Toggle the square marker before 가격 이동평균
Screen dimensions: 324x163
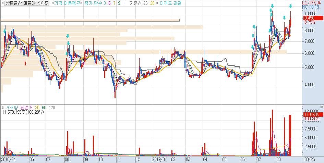53,3
